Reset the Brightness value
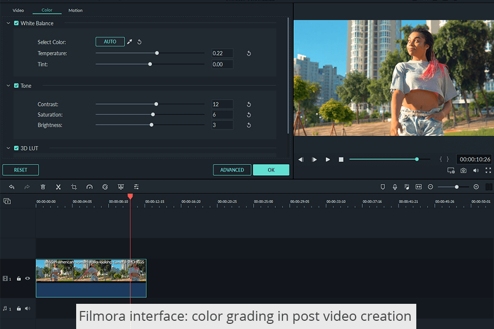Screen dimensions: 494x329 pos(249,125)
